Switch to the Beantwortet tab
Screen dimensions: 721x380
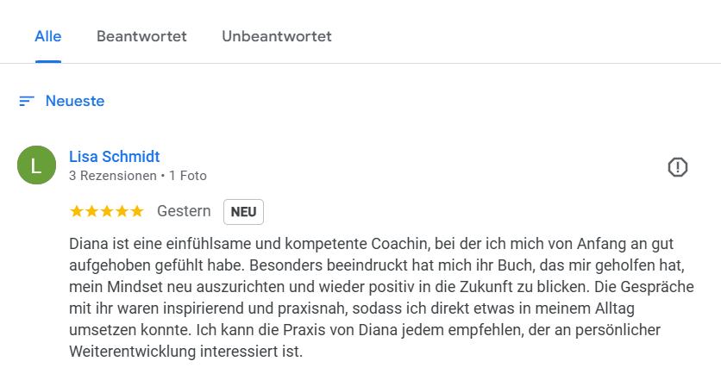pos(141,36)
